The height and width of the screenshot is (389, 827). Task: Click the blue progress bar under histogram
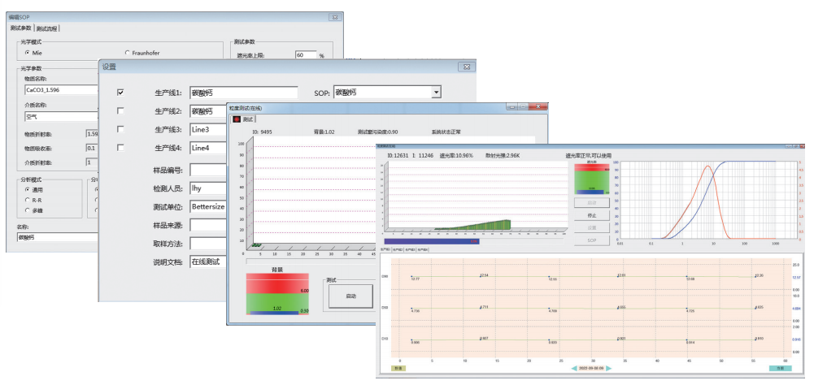point(431,241)
